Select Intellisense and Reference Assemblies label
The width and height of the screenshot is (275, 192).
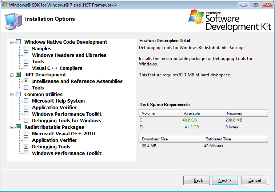[x=77, y=81]
